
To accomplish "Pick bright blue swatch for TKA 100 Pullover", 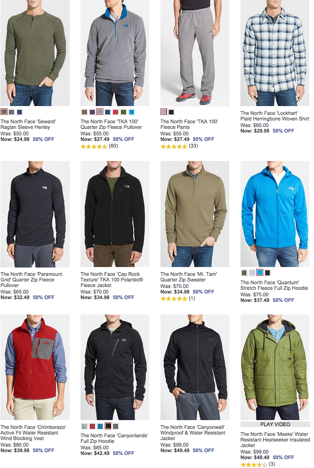I will click(131, 112).
